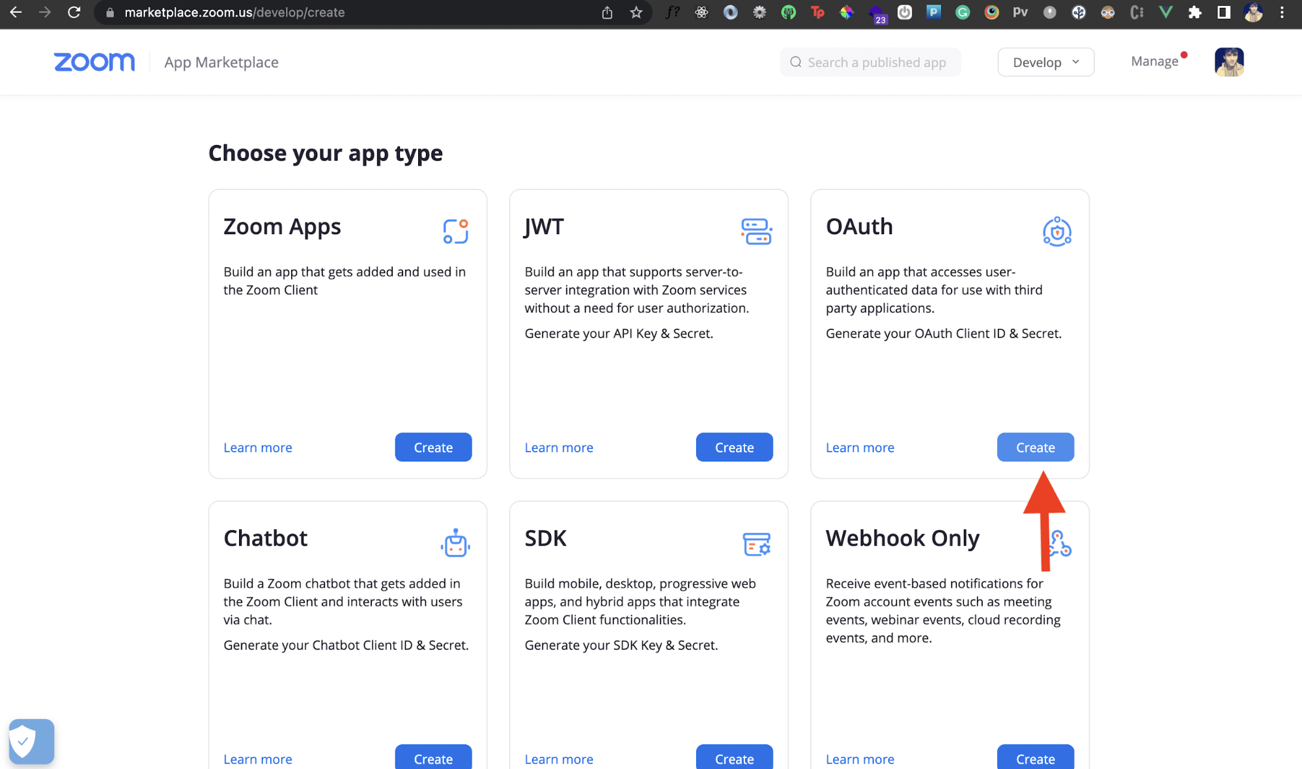Reload the page
Screen dimensions: 1302x769
click(74, 12)
